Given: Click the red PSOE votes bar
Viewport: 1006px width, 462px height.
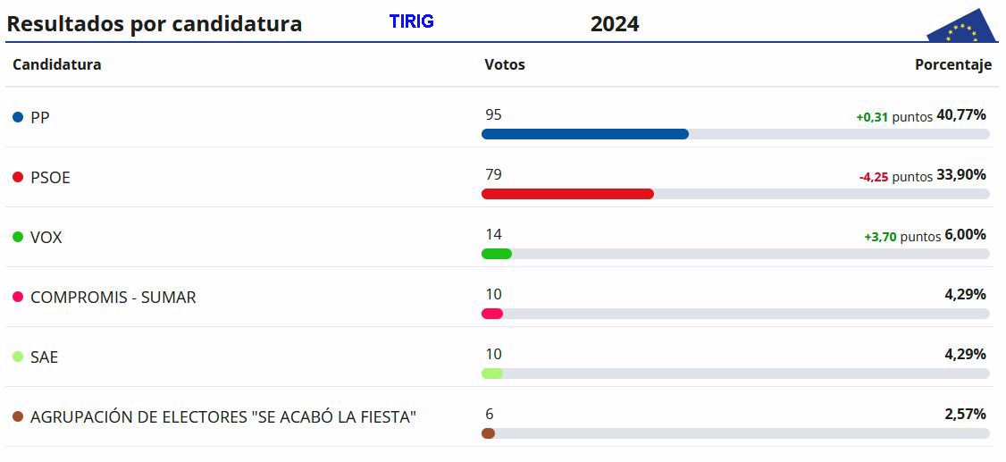Looking at the screenshot, I should pos(567,194).
